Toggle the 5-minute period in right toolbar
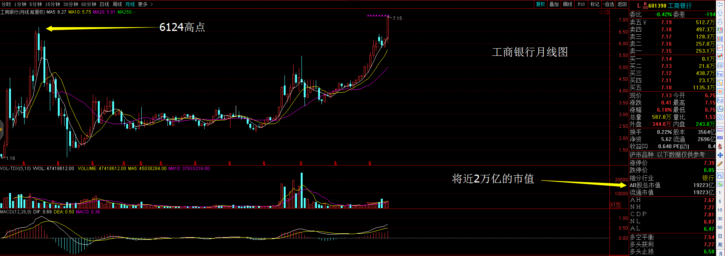725x256 pixels. pos(720,201)
